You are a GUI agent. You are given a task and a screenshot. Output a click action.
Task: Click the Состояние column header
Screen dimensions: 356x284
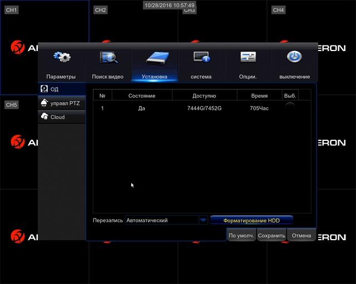click(142, 95)
